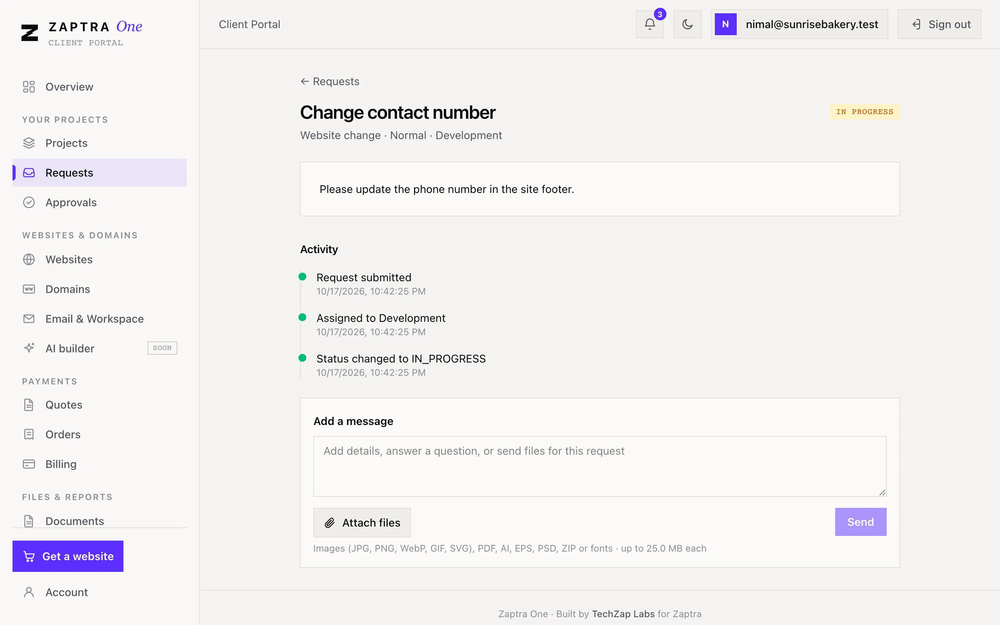The image size is (1000, 625).
Task: Click SOON badge beside AI builder
Action: 162,348
